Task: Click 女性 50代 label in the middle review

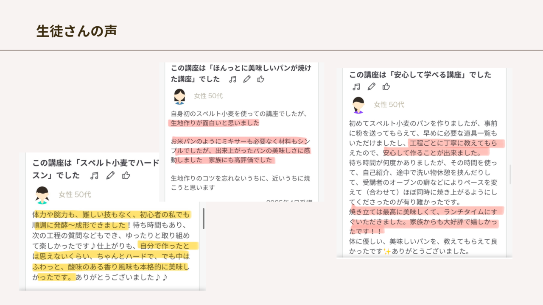Action: [x=208, y=96]
